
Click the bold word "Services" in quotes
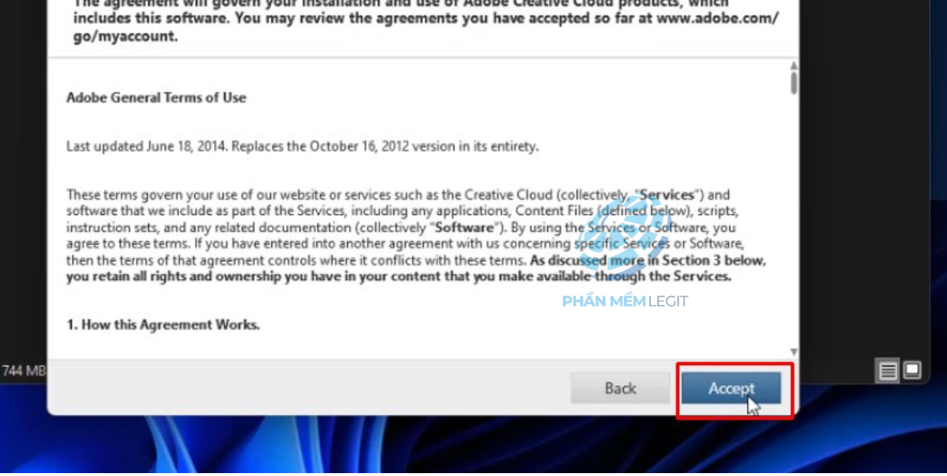pos(668,194)
